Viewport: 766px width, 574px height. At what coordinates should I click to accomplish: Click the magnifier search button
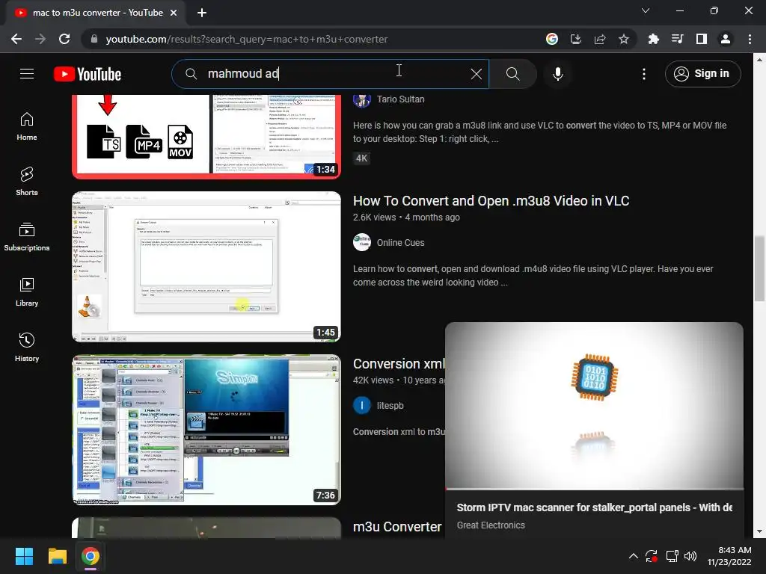512,74
